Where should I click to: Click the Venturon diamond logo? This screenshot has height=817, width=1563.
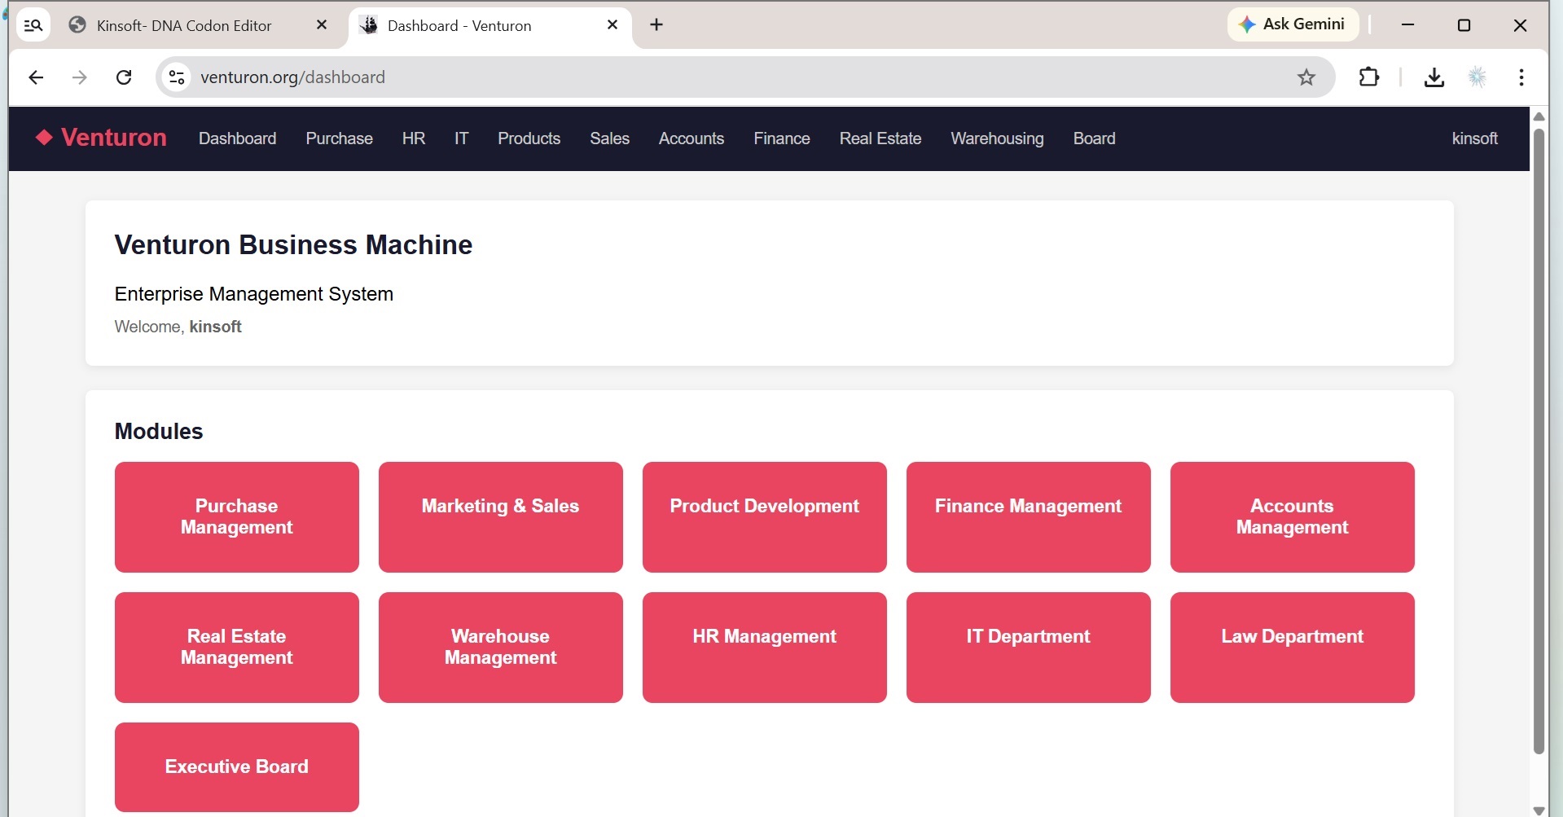click(44, 138)
